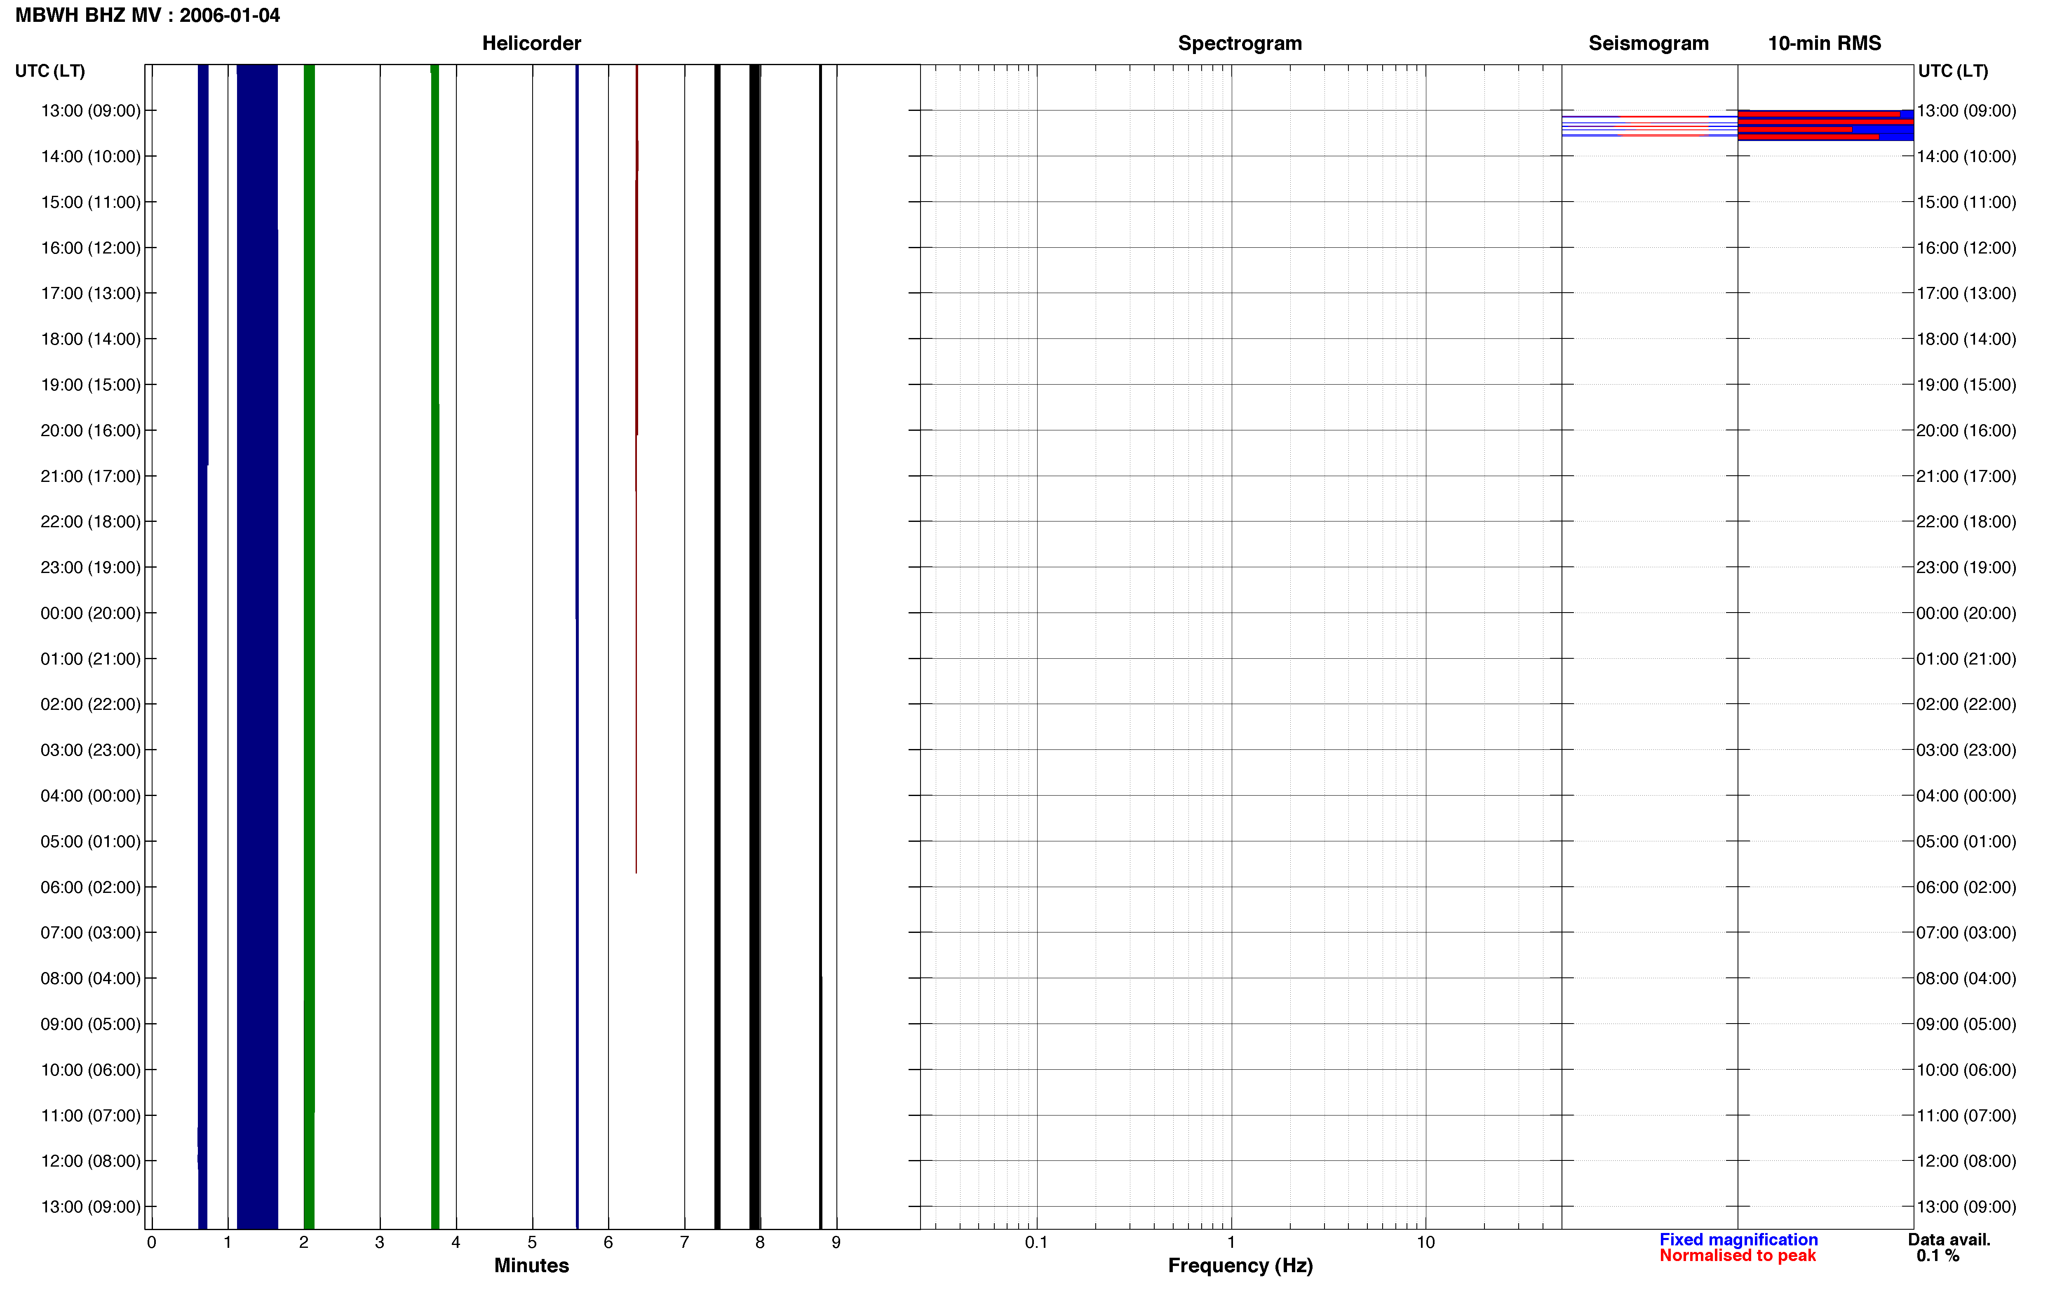Click 07:00 (03:00) on the RMS-side time axis
Viewport: 2069px width, 1294px height.
[x=1966, y=933]
